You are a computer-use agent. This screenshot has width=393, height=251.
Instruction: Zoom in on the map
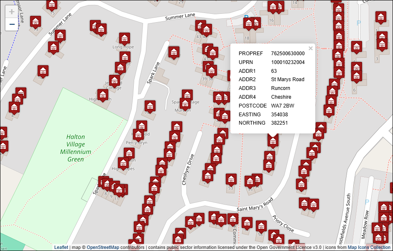point(12,12)
